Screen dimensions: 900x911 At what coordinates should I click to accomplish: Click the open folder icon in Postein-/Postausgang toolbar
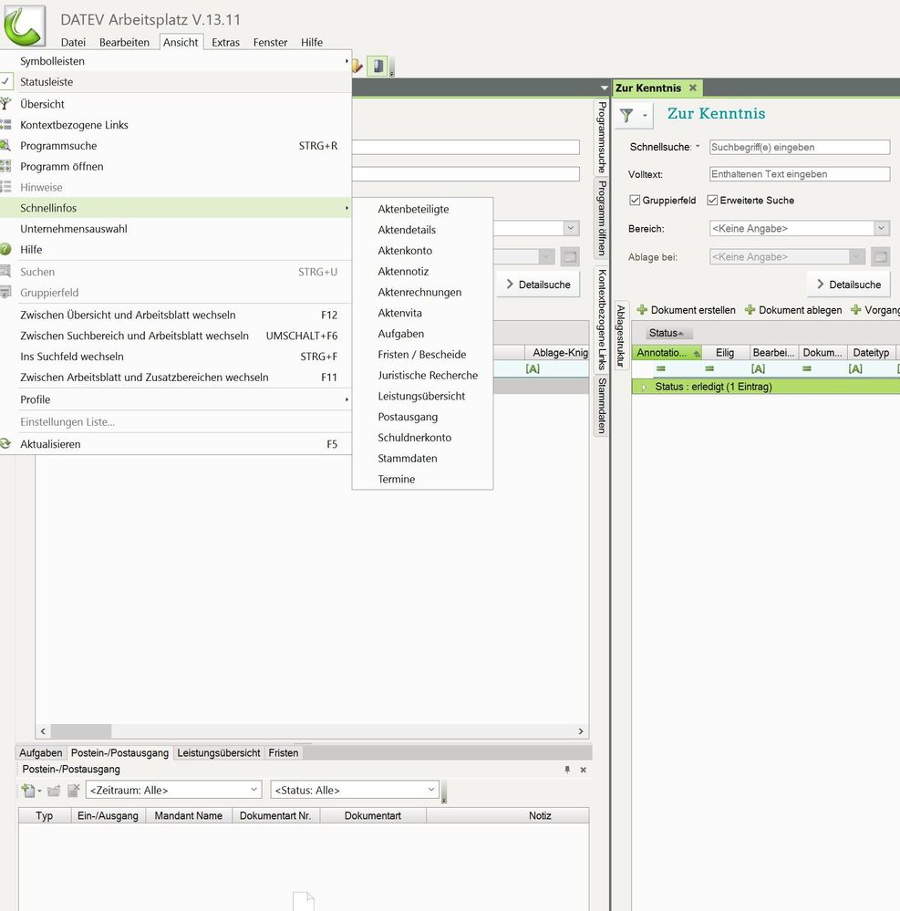point(54,790)
